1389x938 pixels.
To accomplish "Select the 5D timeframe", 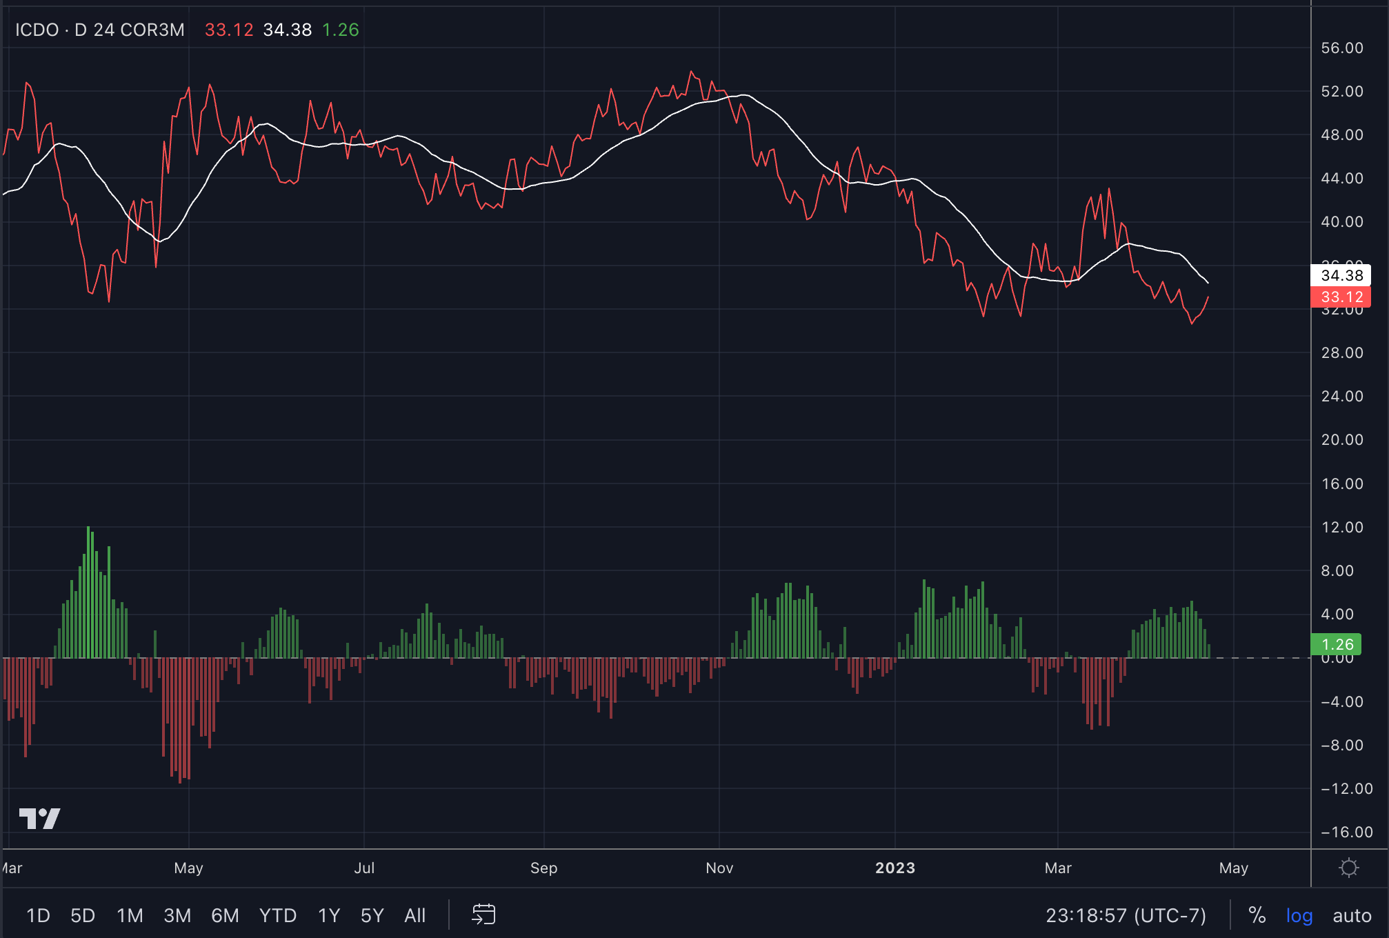I will (83, 915).
